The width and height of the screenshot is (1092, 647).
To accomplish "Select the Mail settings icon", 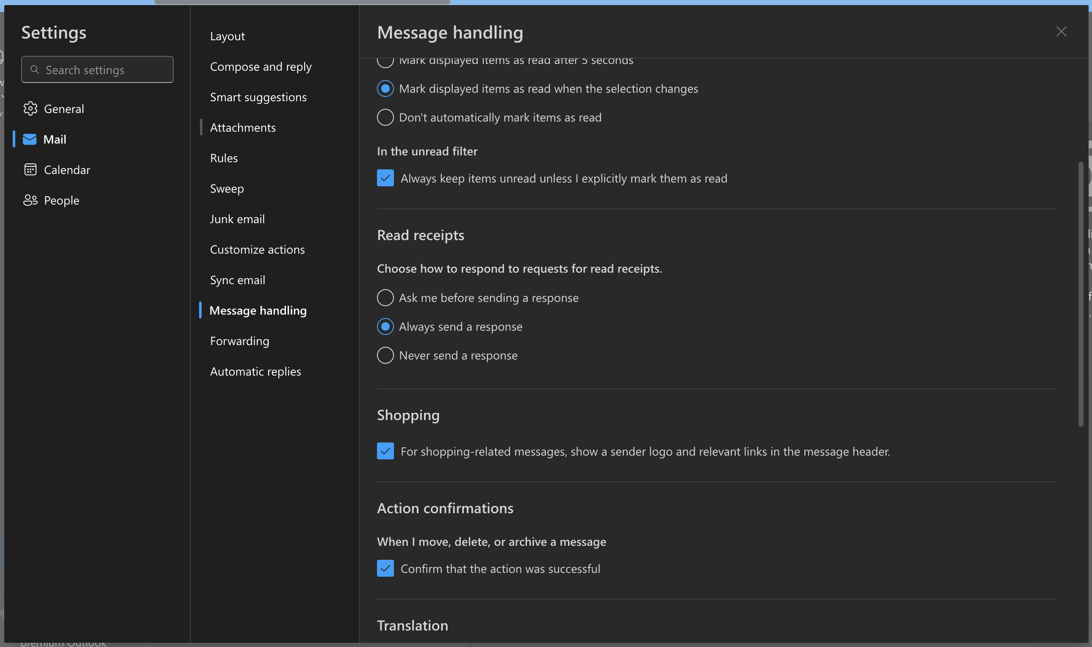I will [x=29, y=138].
